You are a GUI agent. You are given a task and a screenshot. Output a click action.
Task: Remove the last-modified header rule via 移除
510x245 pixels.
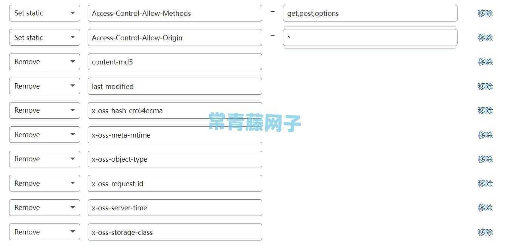tap(485, 86)
